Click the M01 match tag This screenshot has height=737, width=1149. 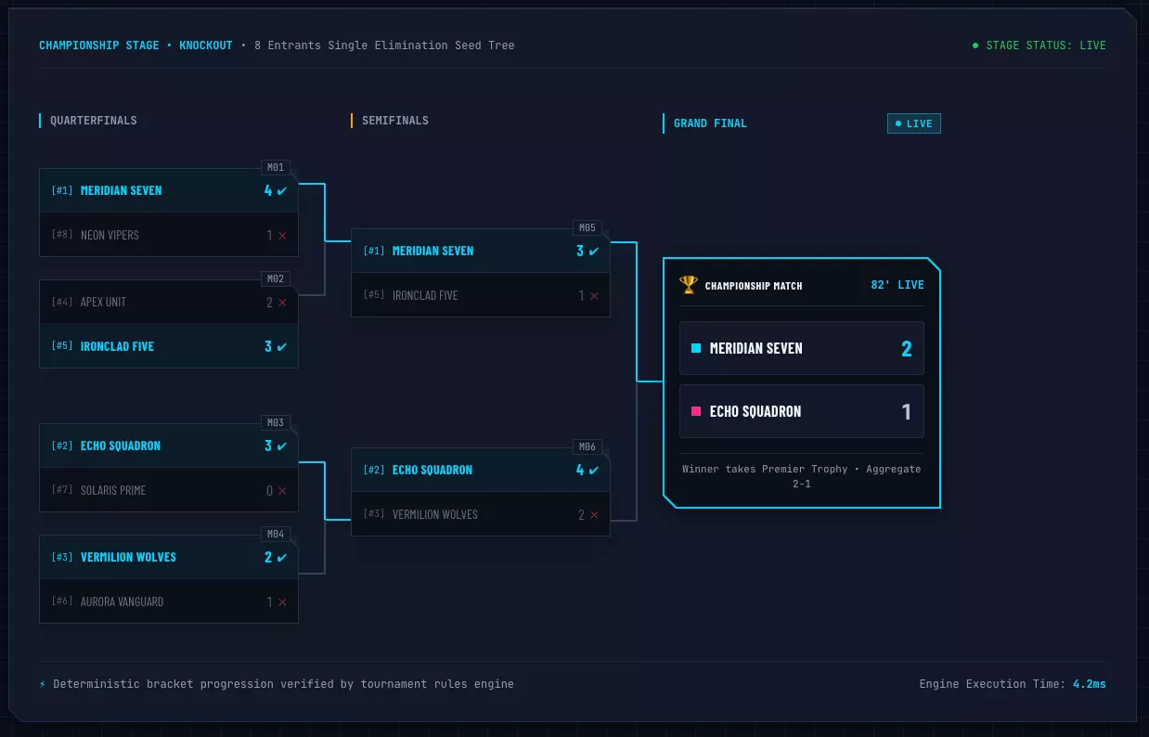(x=276, y=168)
